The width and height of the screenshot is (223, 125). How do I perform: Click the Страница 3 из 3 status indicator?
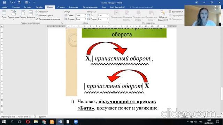(8, 117)
